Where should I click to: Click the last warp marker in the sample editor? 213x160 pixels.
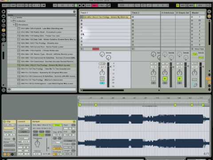(x=203, y=105)
